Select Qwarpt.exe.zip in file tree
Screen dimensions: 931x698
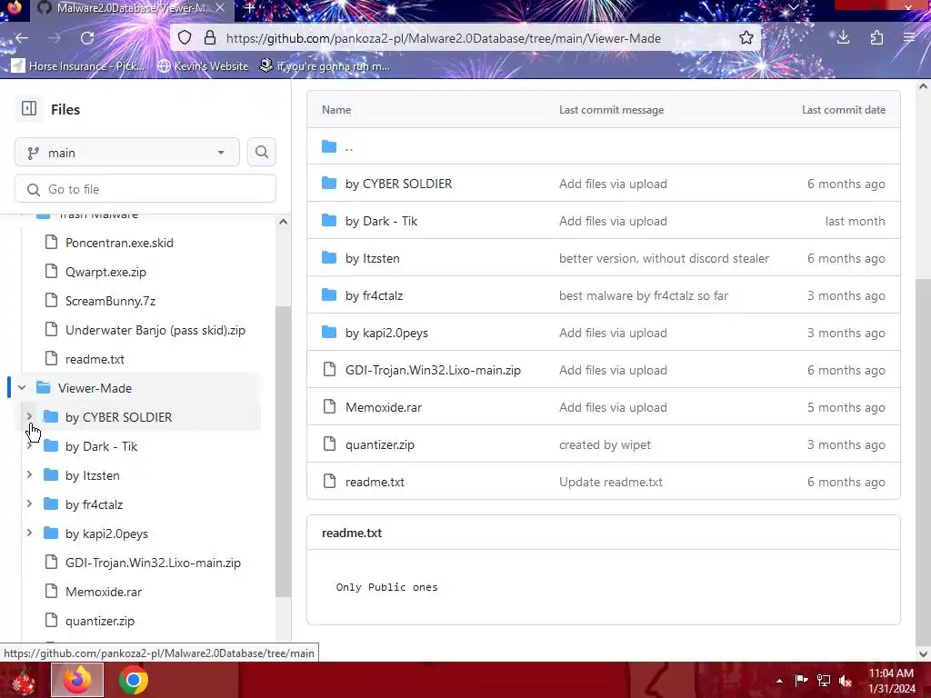(x=105, y=272)
